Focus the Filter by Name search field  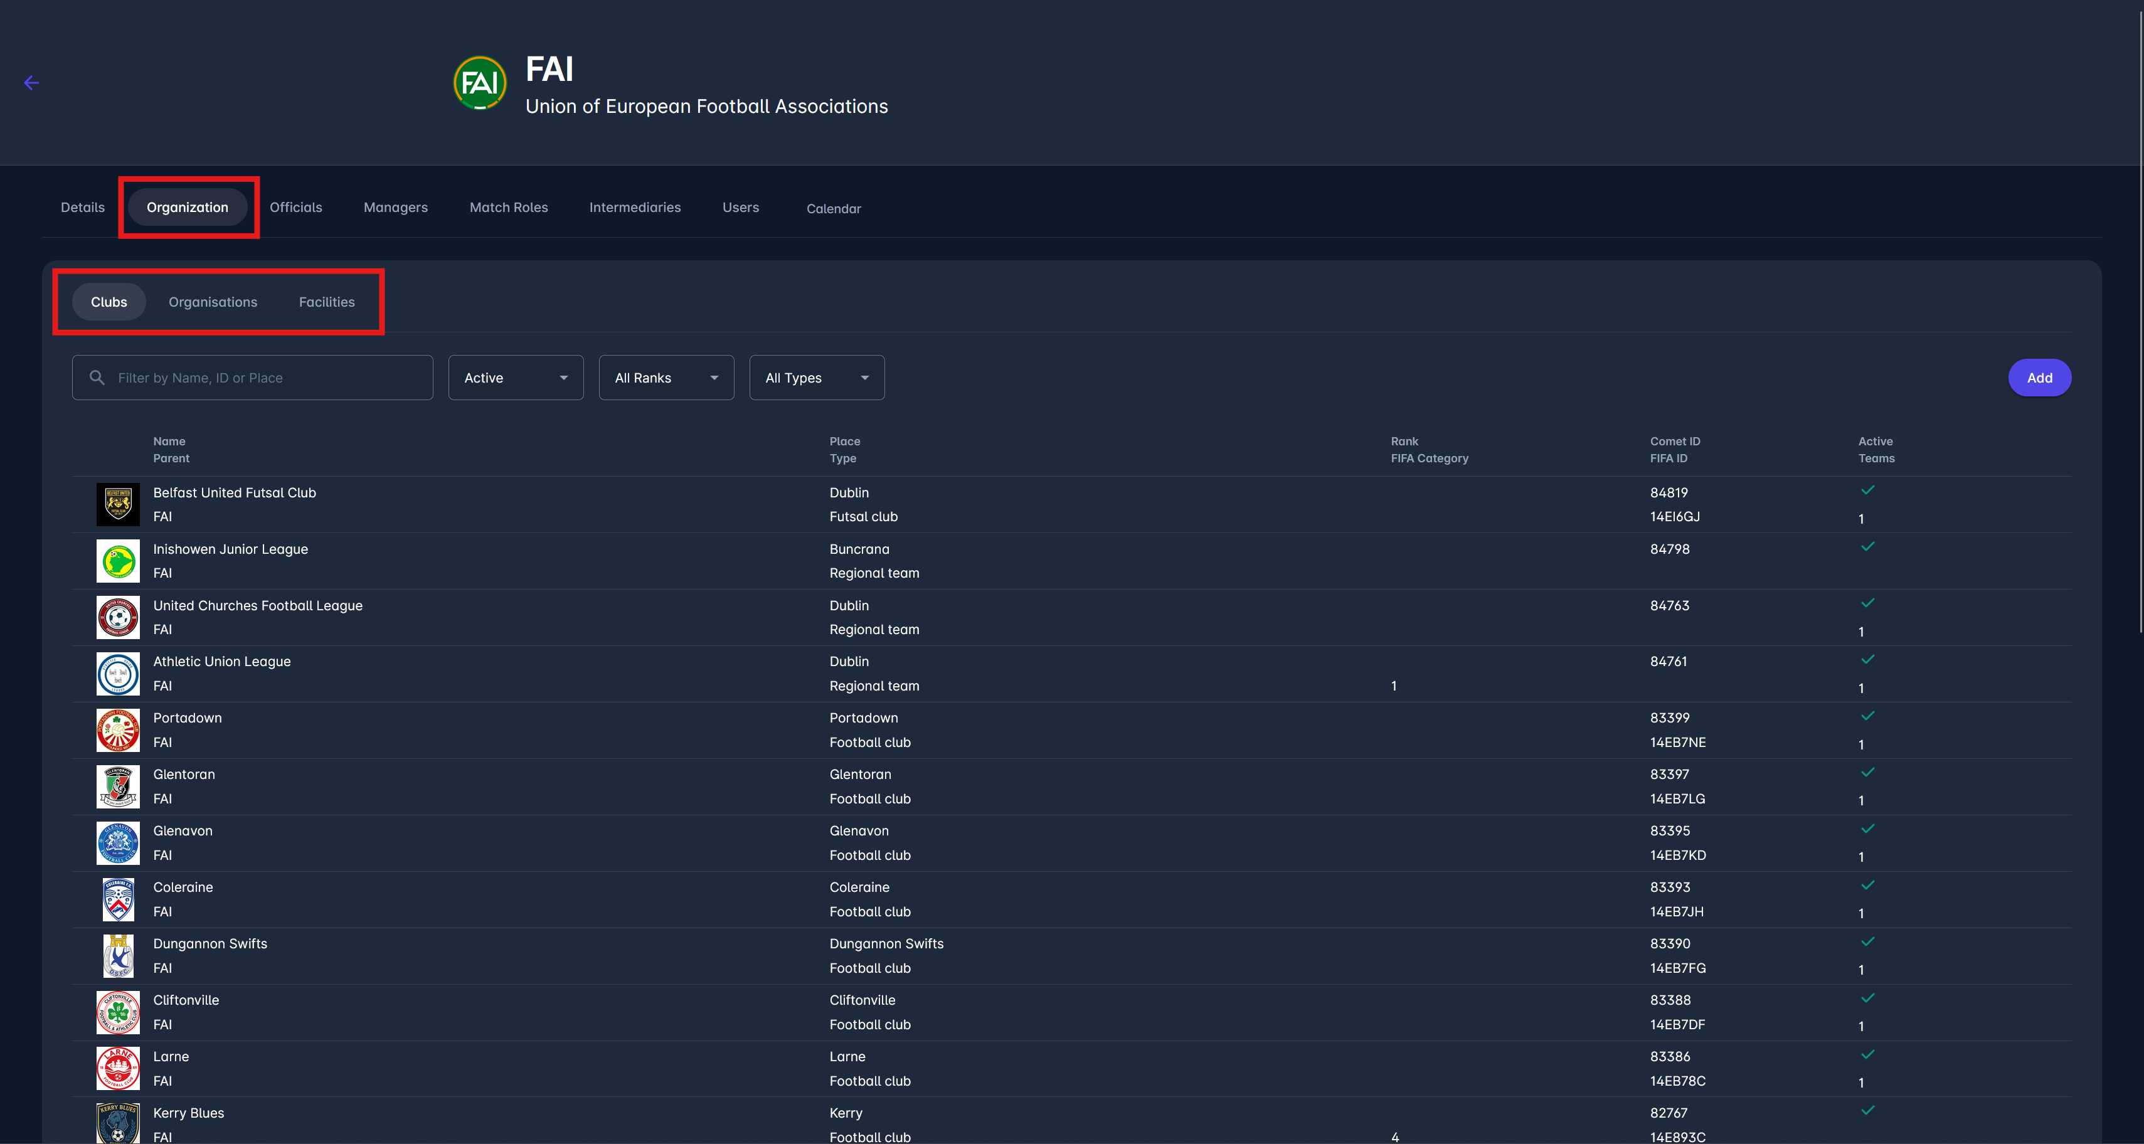pos(267,378)
